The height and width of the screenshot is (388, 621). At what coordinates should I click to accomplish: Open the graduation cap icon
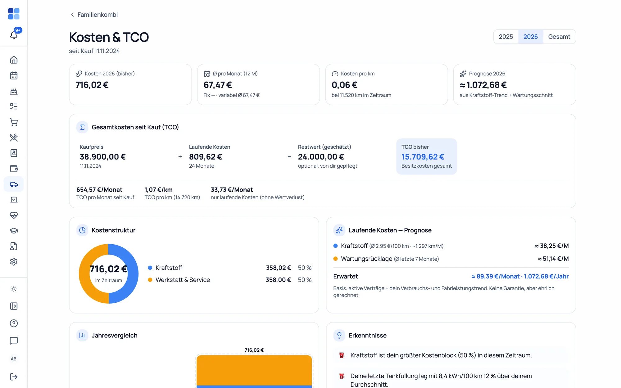pos(14,231)
